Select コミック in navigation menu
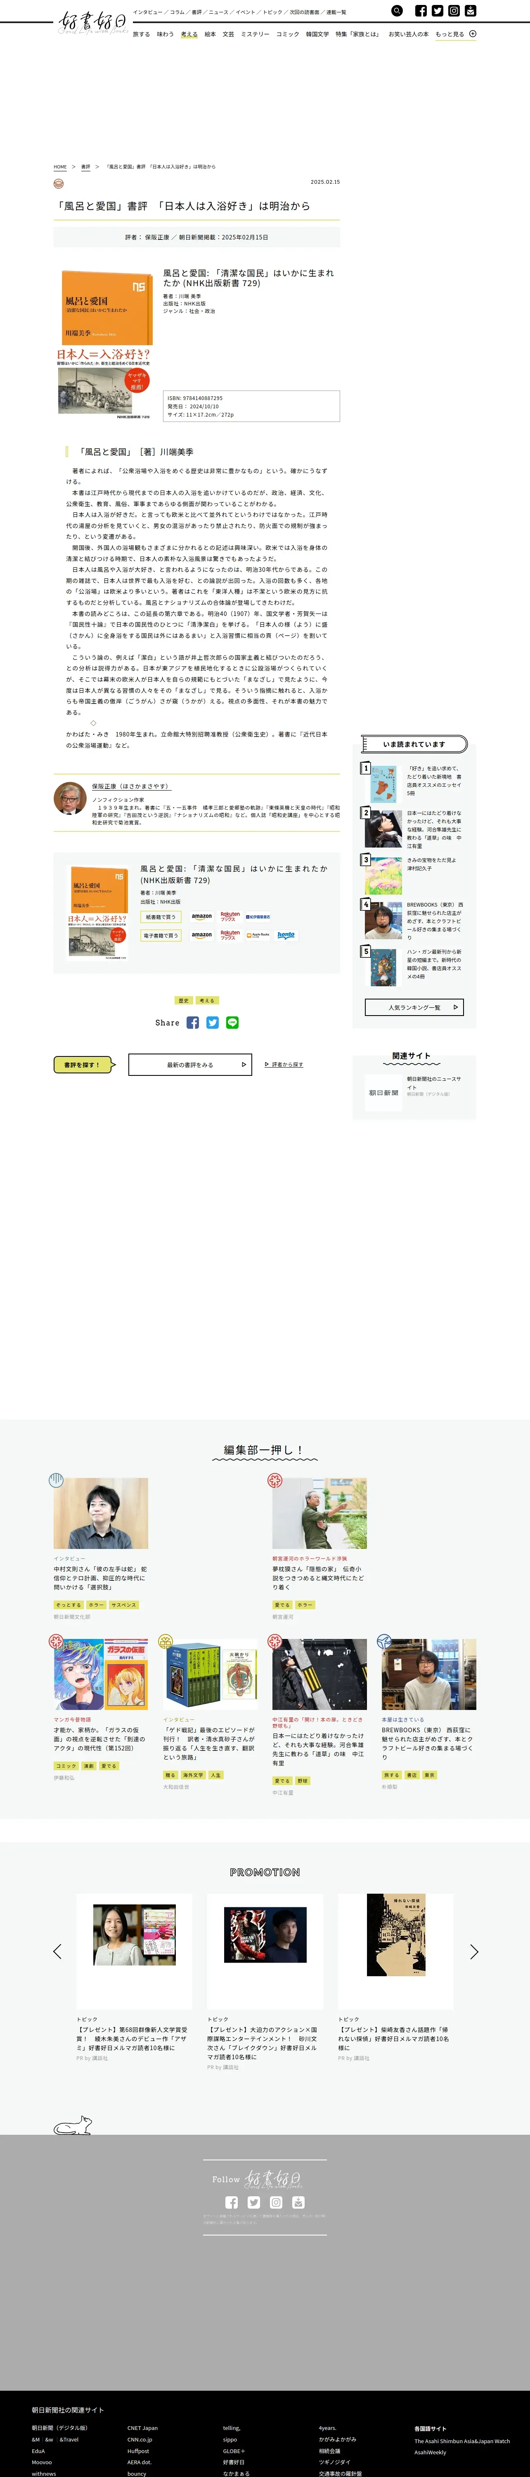530x2477 pixels. (288, 34)
